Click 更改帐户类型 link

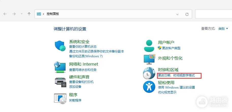coord(171,48)
